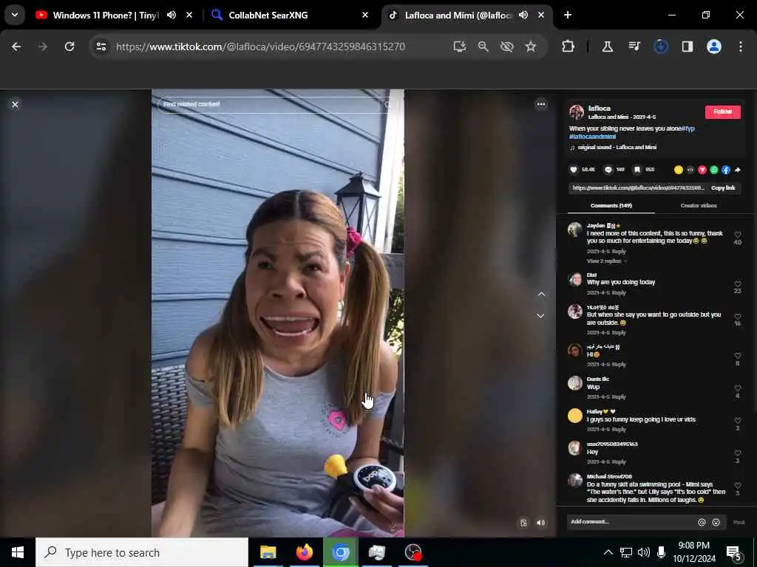Follow the lafloca account
Image resolution: width=757 pixels, height=567 pixels.
pyautogui.click(x=723, y=112)
